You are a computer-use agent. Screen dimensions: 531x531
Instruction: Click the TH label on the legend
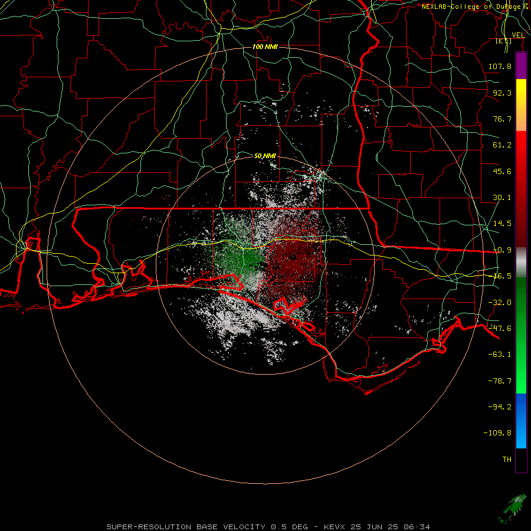coord(507,460)
